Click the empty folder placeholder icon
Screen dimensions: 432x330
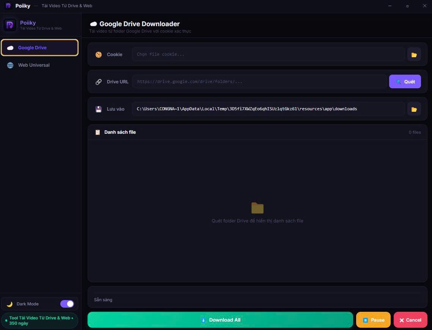(257, 208)
